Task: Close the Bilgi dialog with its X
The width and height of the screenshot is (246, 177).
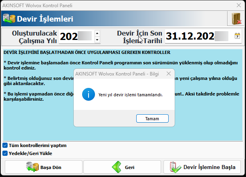Action: pyautogui.click(x=169, y=74)
